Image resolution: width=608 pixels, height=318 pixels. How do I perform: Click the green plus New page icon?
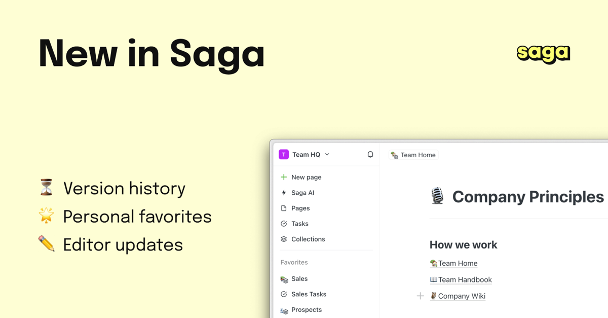tap(284, 177)
